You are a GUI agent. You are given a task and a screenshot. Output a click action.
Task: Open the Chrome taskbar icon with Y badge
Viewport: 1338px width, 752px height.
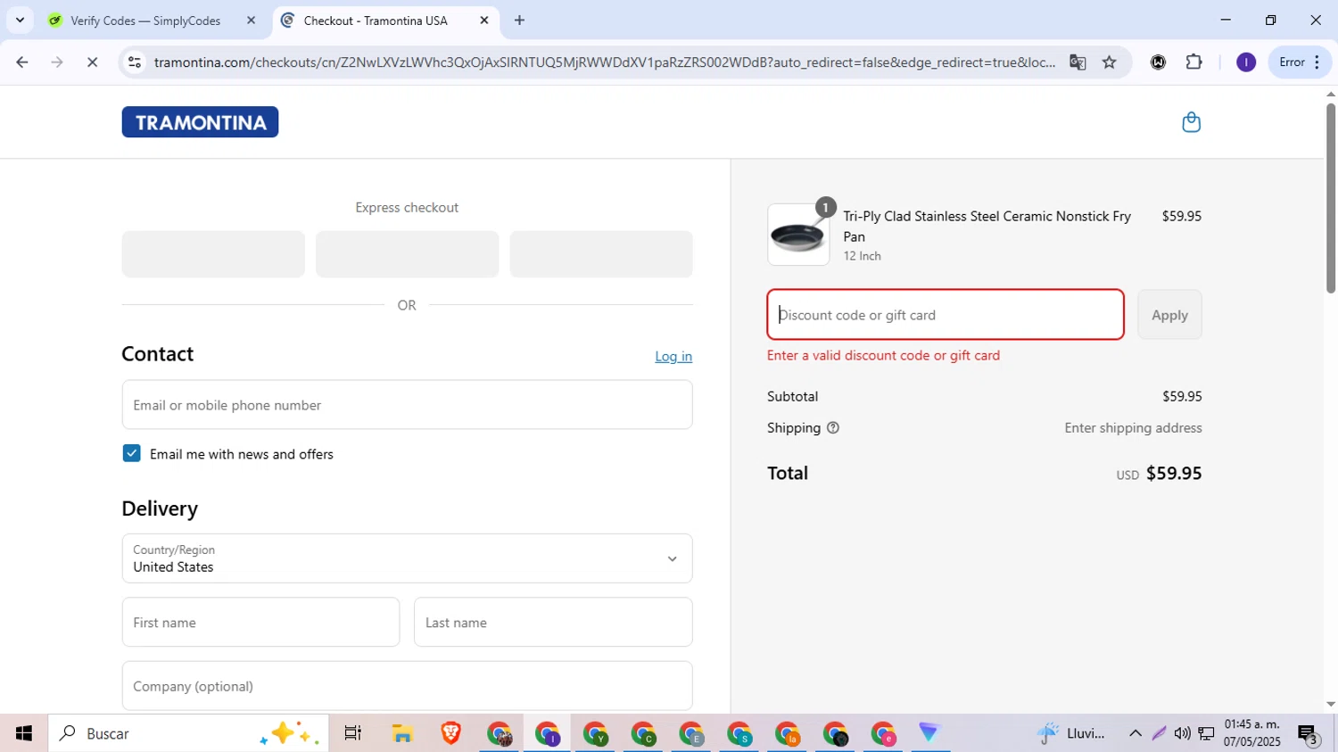coord(595,733)
